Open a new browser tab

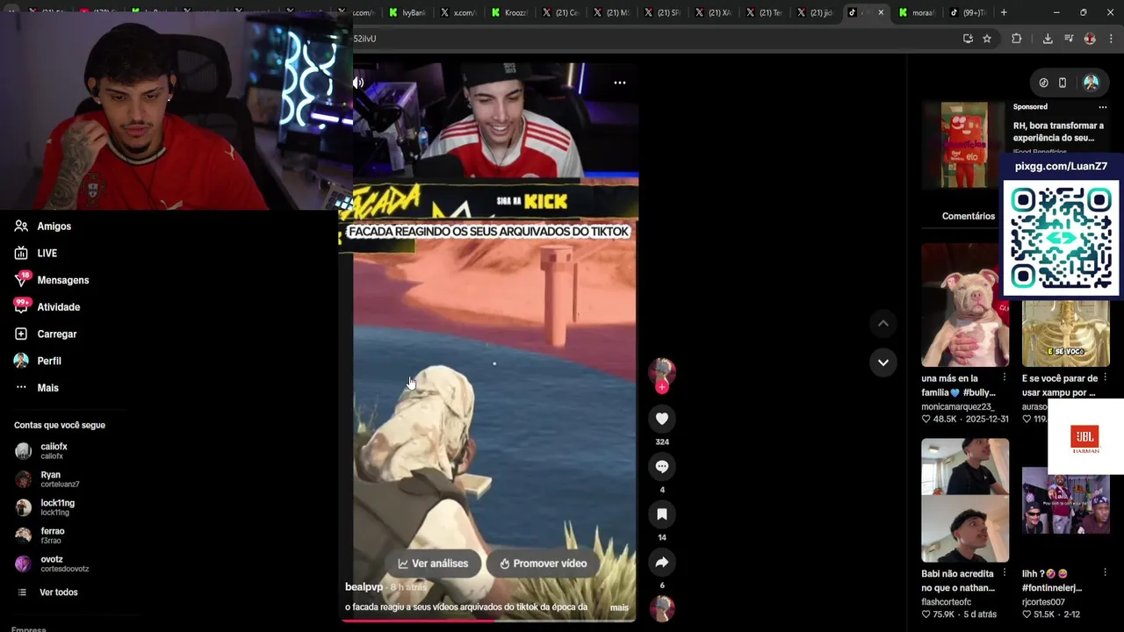1004,12
